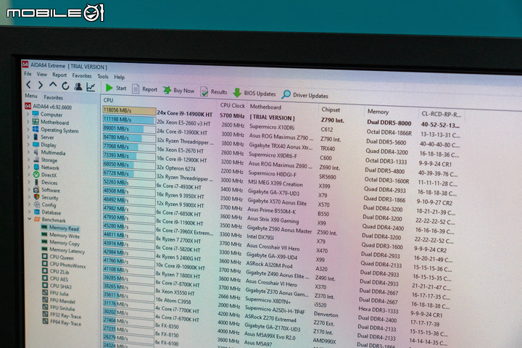The width and height of the screenshot is (522, 348).
Task: Select the Security shield icon
Action: (37, 196)
